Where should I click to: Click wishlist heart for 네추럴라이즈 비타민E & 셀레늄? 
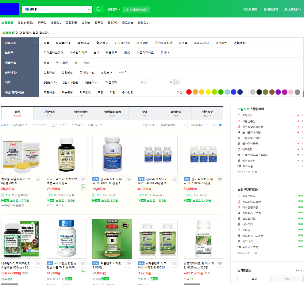38,264
